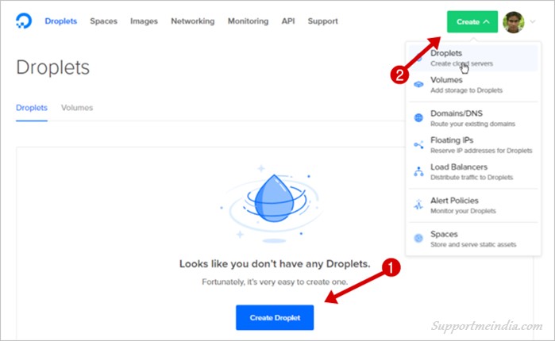Open the user profile avatar

click(514, 22)
